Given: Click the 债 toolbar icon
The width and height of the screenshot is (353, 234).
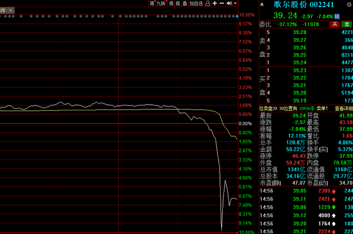Looking at the screenshot, I should (170, 3).
